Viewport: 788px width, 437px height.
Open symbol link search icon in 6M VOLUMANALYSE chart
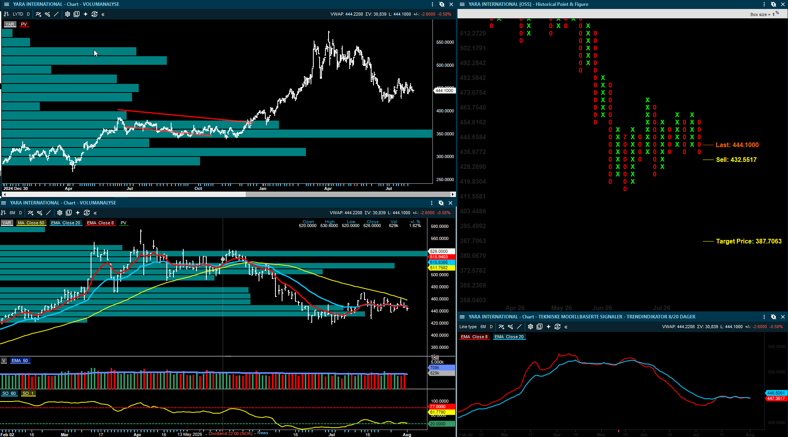pos(441,203)
